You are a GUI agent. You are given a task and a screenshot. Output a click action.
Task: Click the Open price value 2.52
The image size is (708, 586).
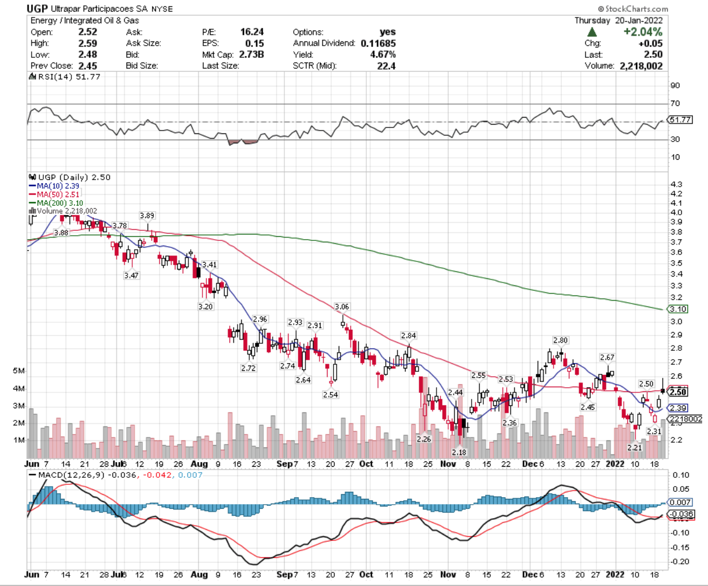[x=88, y=32]
